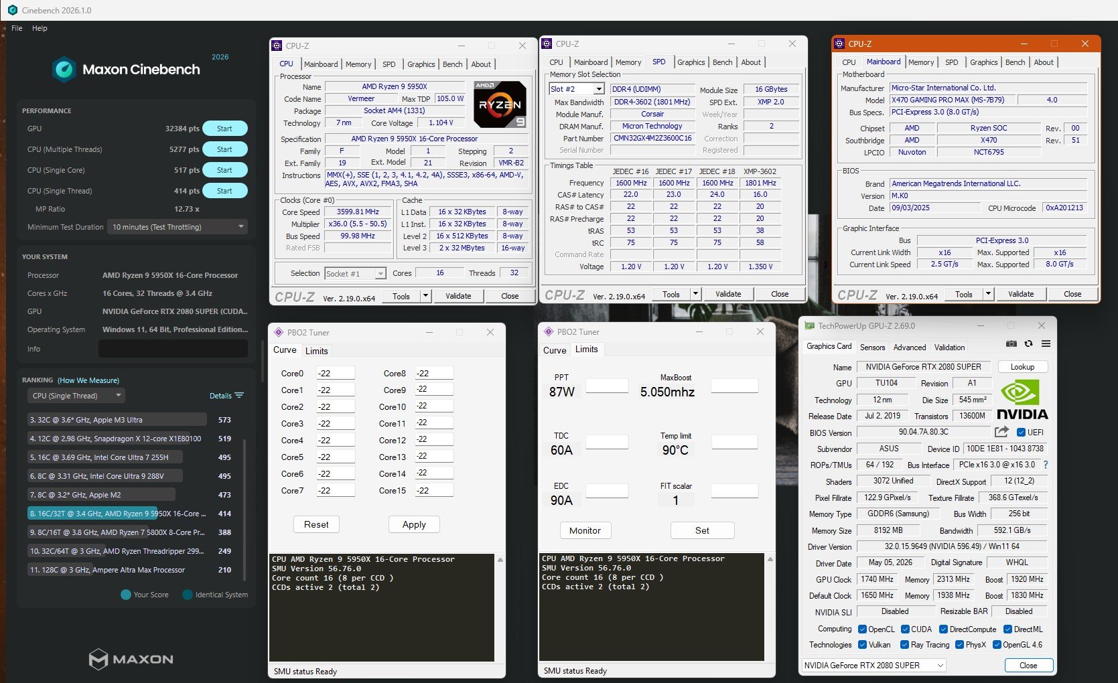Open the Help menu in Cinebench
The width and height of the screenshot is (1118, 683).
[x=40, y=28]
